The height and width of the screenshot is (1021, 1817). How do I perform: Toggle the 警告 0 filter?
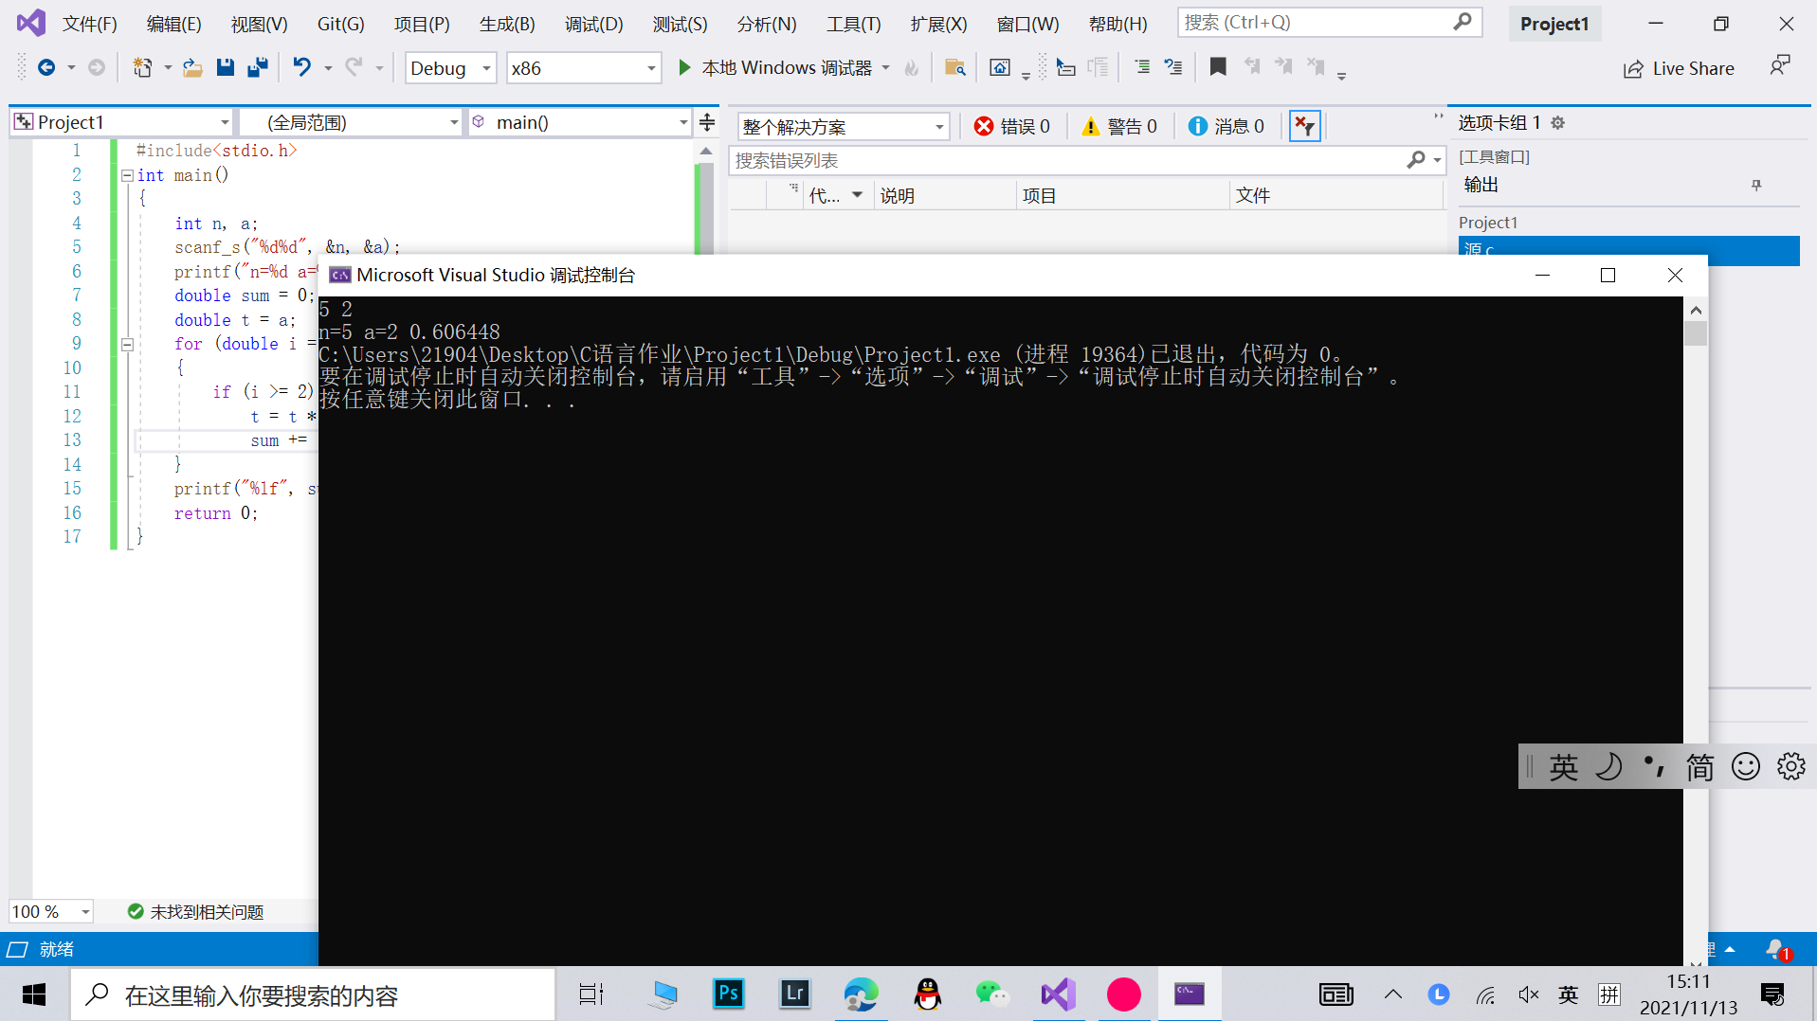[x=1119, y=126]
